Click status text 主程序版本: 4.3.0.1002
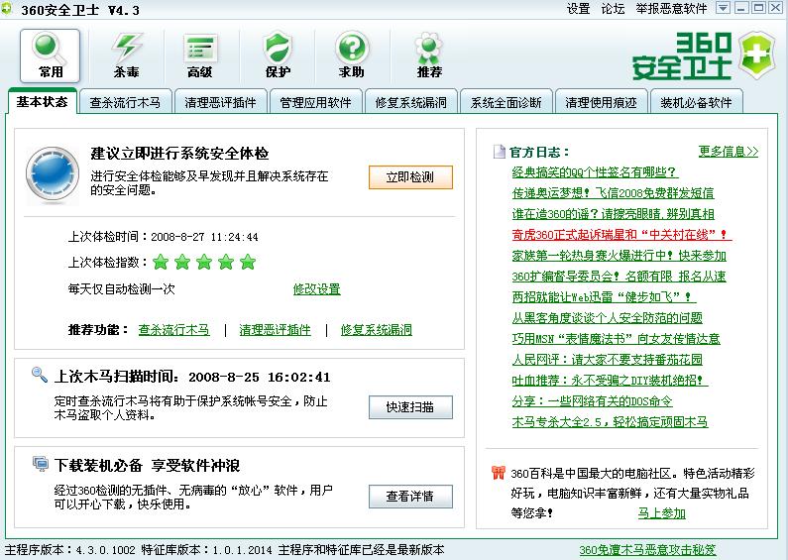The height and width of the screenshot is (560, 788). coord(69,550)
